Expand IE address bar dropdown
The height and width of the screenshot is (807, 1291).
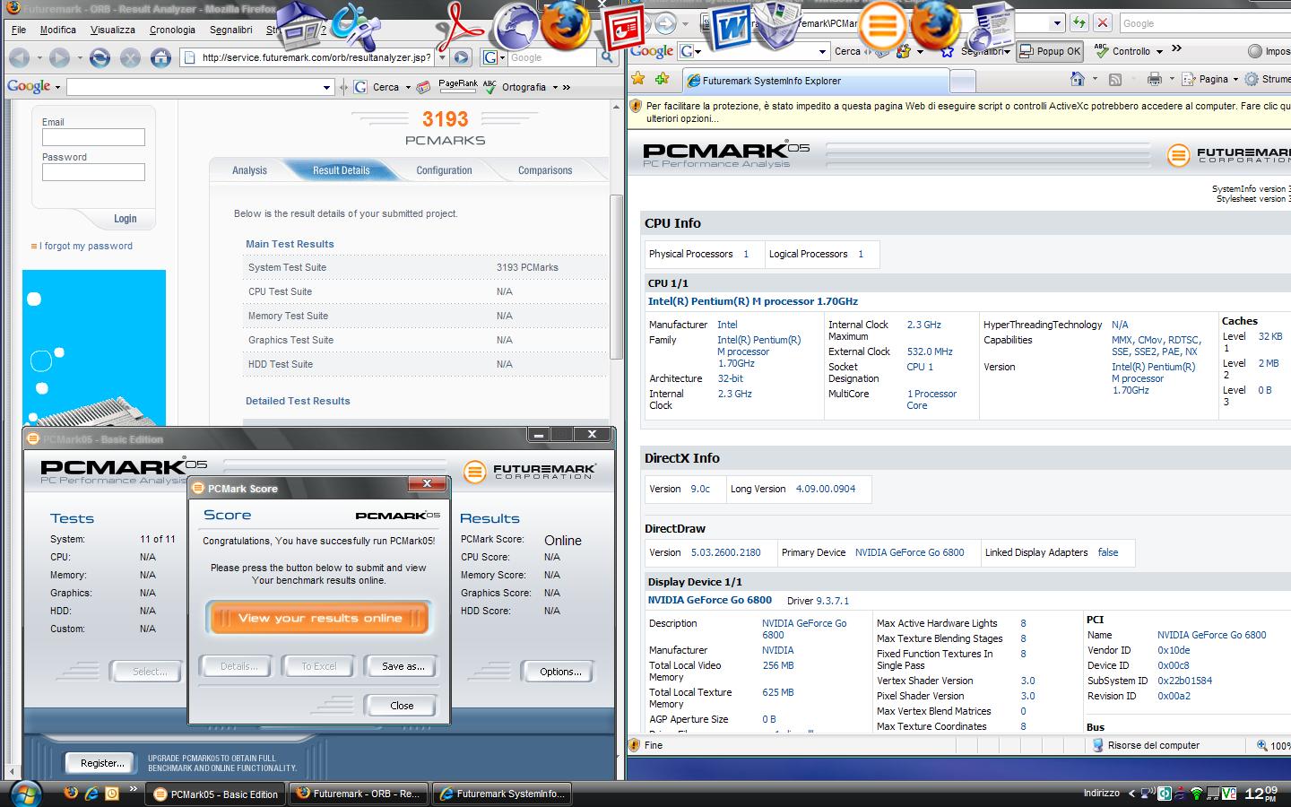1057,22
